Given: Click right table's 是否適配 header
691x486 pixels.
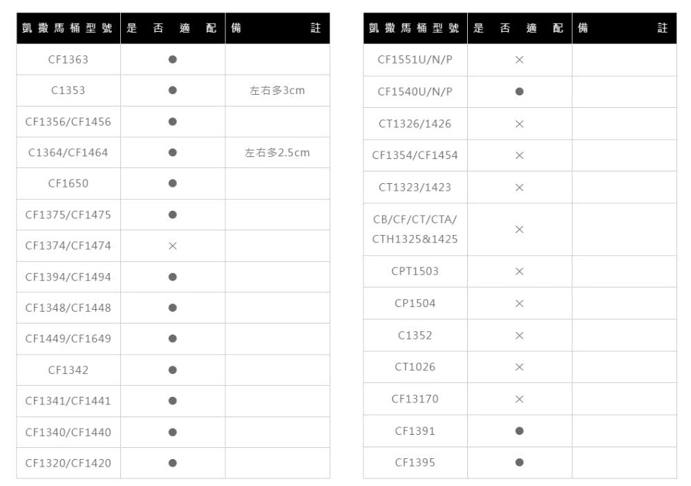Looking at the screenshot, I should 519,28.
